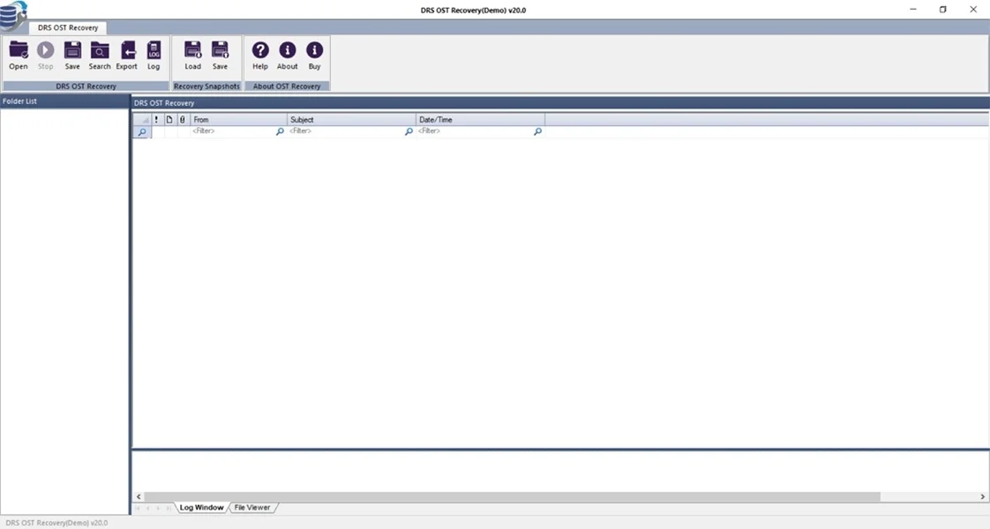Image resolution: width=990 pixels, height=529 pixels.
Task: Open the Log icon
Action: tap(154, 55)
